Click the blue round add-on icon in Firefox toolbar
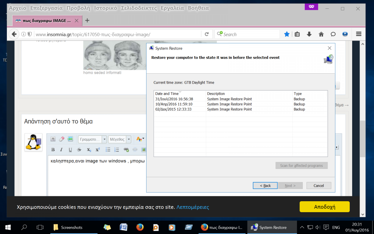 (x=345, y=34)
